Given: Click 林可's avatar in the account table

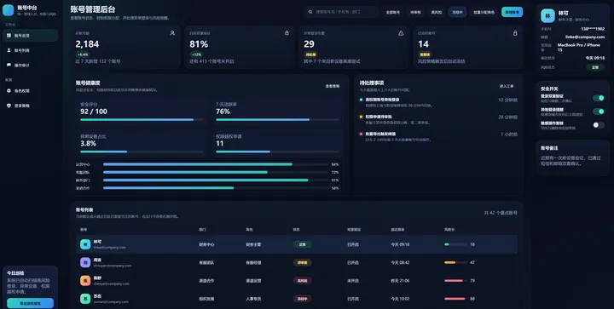Looking at the screenshot, I should pyautogui.click(x=85, y=244).
